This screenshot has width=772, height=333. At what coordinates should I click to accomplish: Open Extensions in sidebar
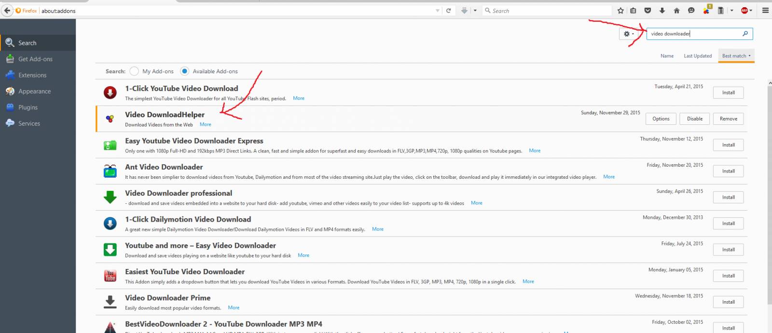click(38, 75)
